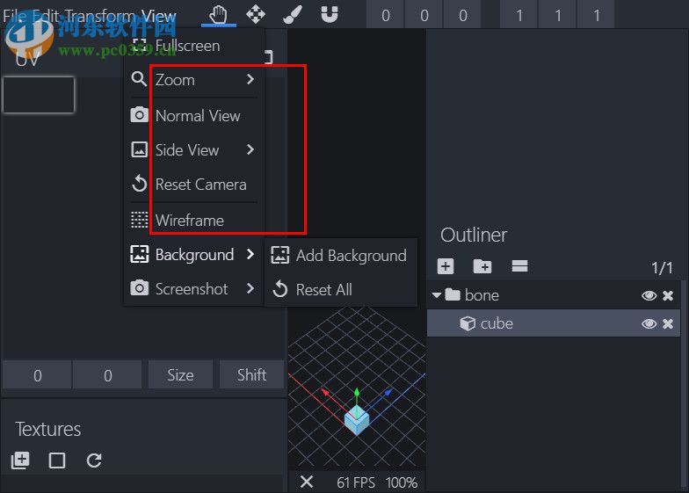This screenshot has height=493, width=689.
Task: Click the third scale 1 field
Action: [x=596, y=16]
